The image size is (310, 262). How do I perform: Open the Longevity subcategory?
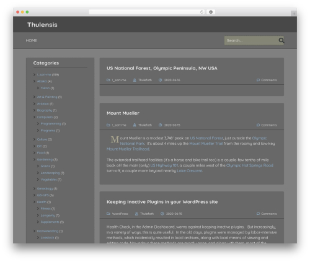(x=48, y=216)
